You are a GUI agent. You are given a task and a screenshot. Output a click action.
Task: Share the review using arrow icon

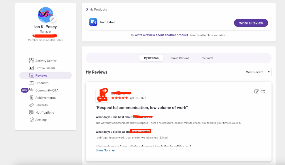point(263,91)
